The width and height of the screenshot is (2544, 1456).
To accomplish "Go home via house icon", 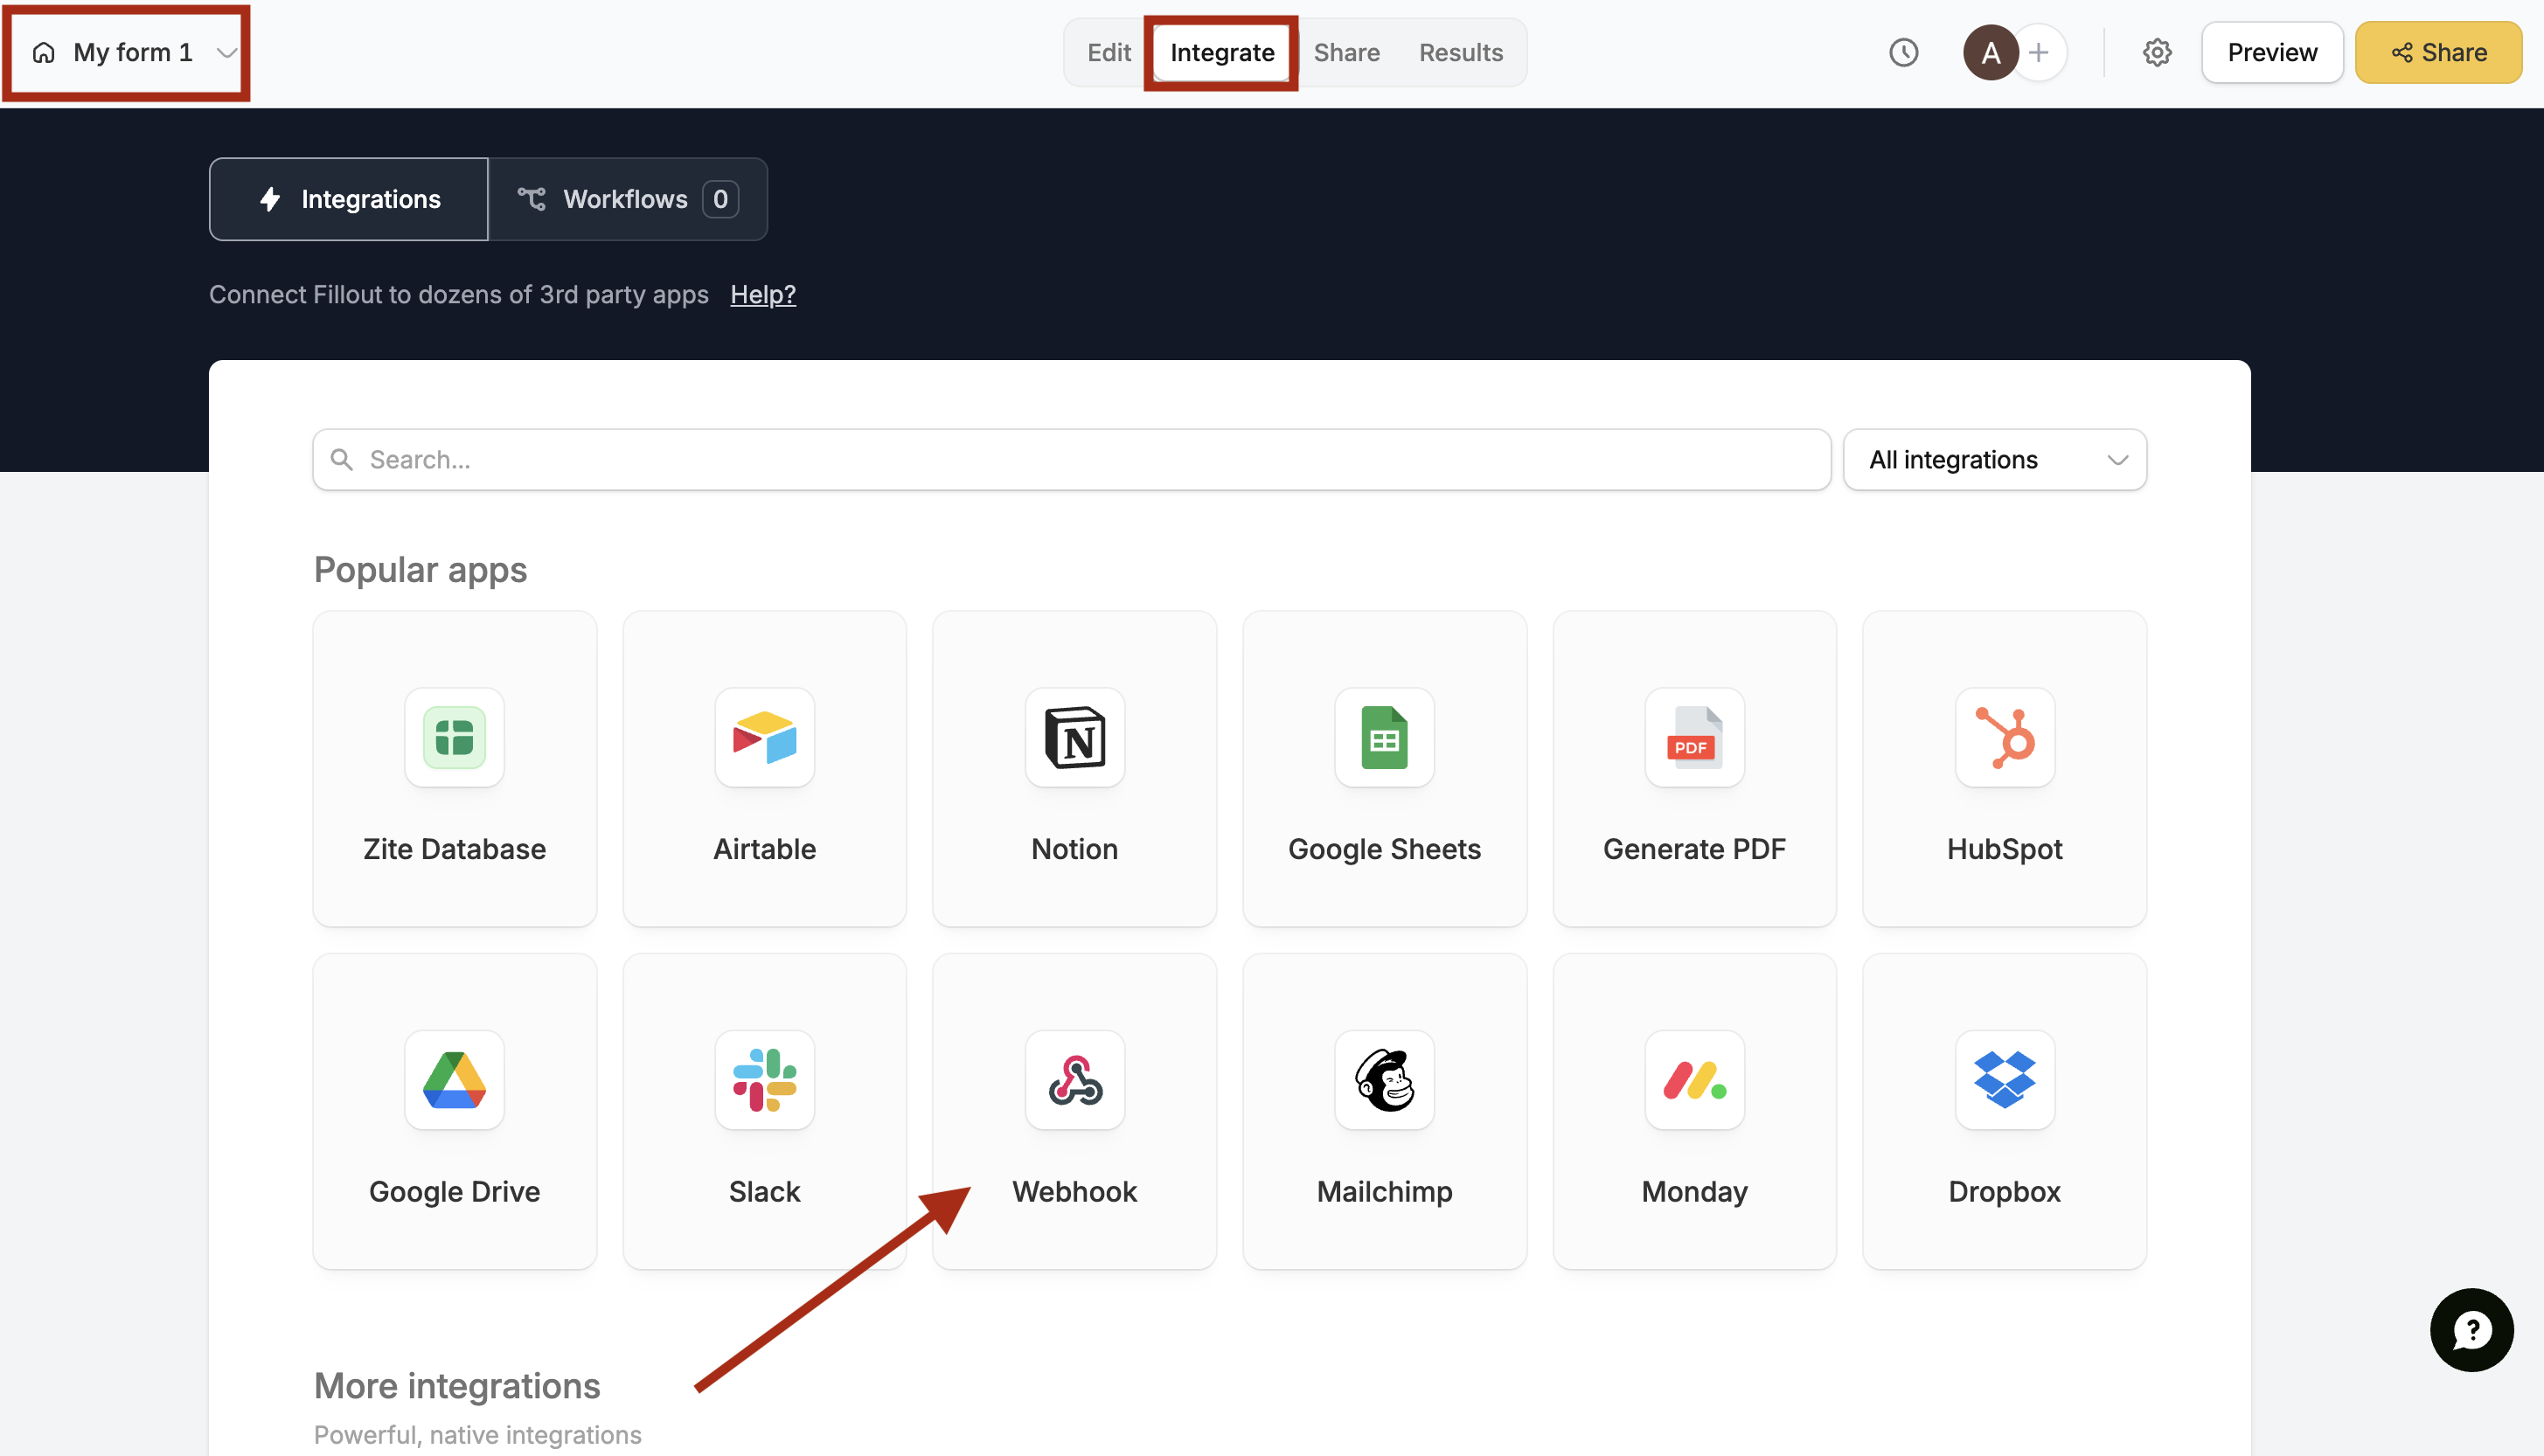I will coord(43,52).
